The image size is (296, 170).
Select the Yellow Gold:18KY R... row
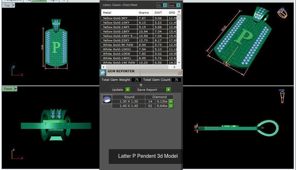(139, 36)
